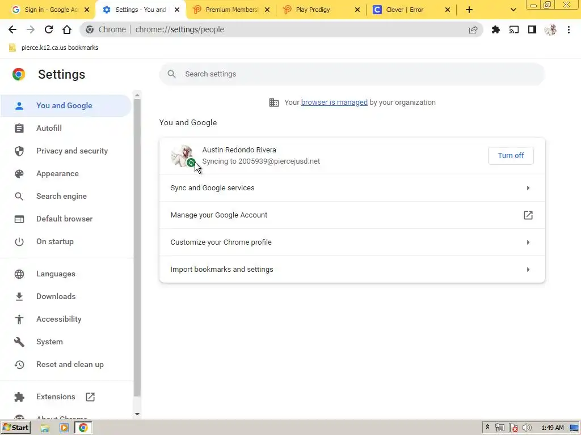Show hidden tray icons arrow

tap(487, 428)
